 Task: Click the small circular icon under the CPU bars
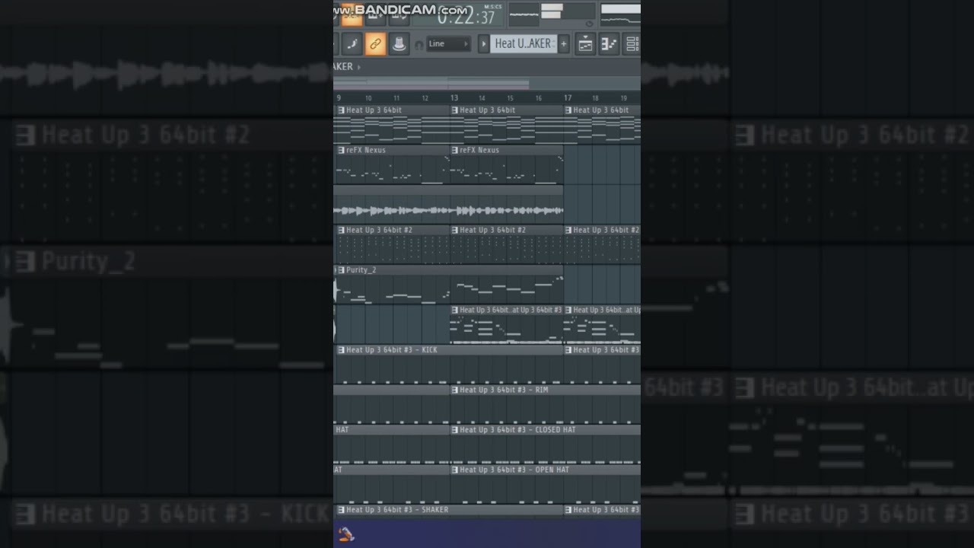[x=589, y=24]
